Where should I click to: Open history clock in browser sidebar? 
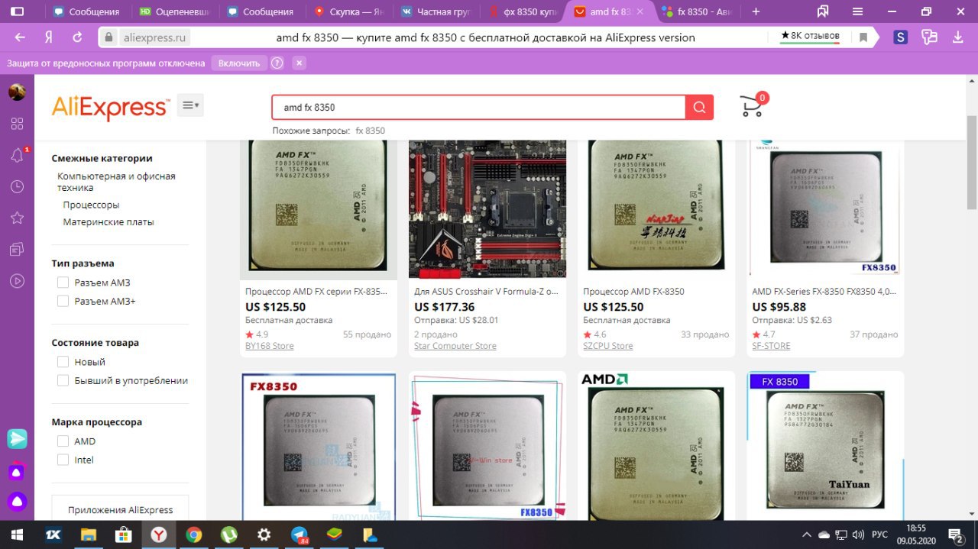point(17,186)
